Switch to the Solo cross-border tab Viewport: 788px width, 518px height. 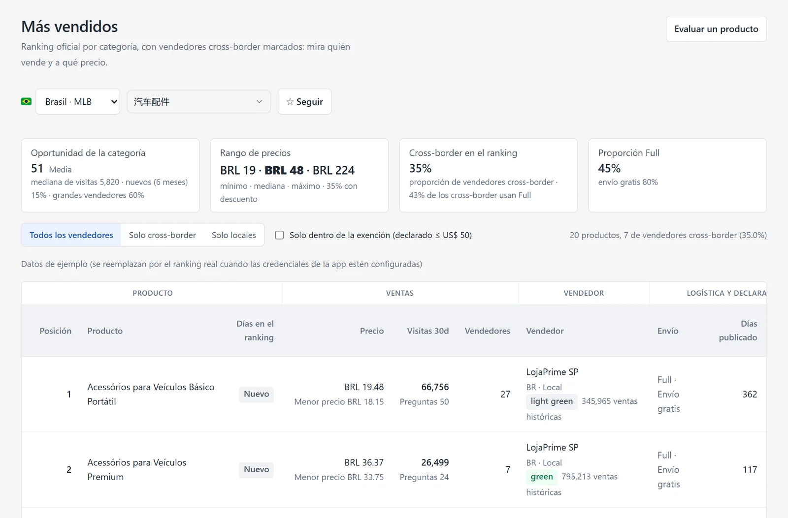point(163,235)
